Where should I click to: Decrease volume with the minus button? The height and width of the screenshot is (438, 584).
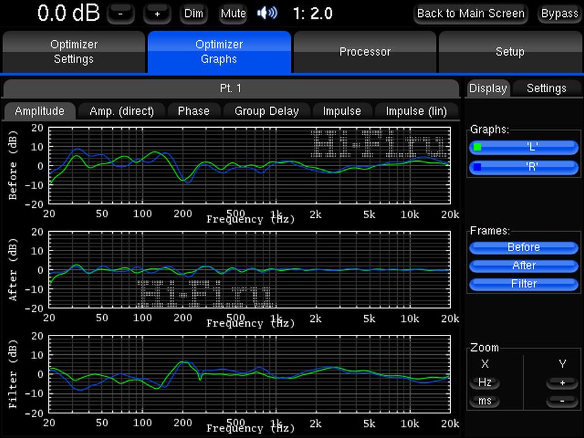point(120,14)
